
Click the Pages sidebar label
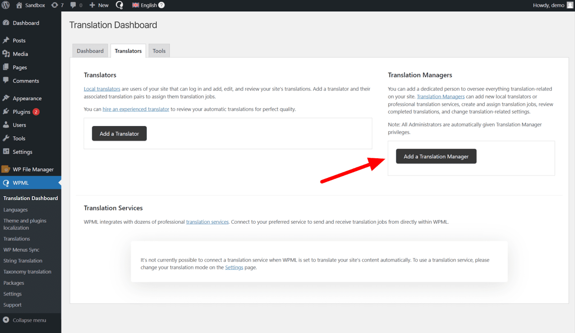click(20, 67)
